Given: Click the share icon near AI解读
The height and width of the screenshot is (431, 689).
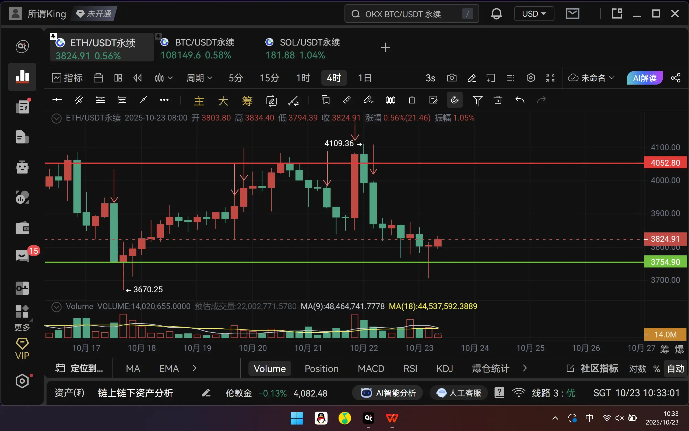Looking at the screenshot, I should 676,78.
